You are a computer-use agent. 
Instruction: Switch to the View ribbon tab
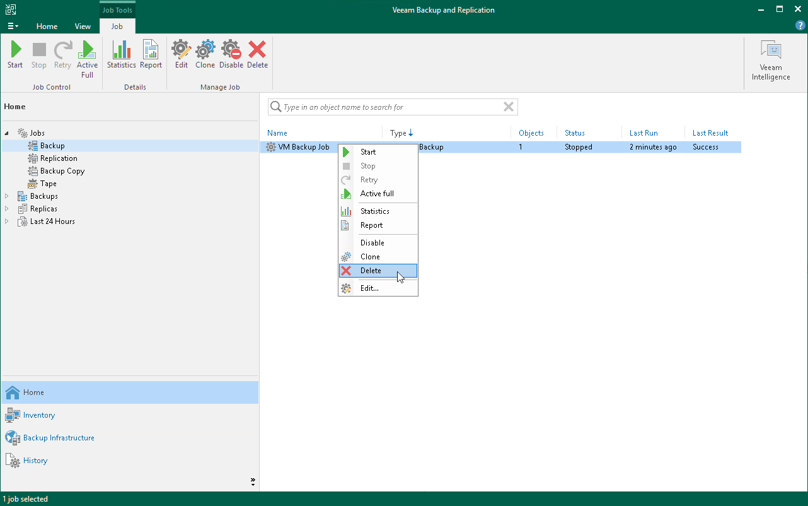tap(83, 26)
